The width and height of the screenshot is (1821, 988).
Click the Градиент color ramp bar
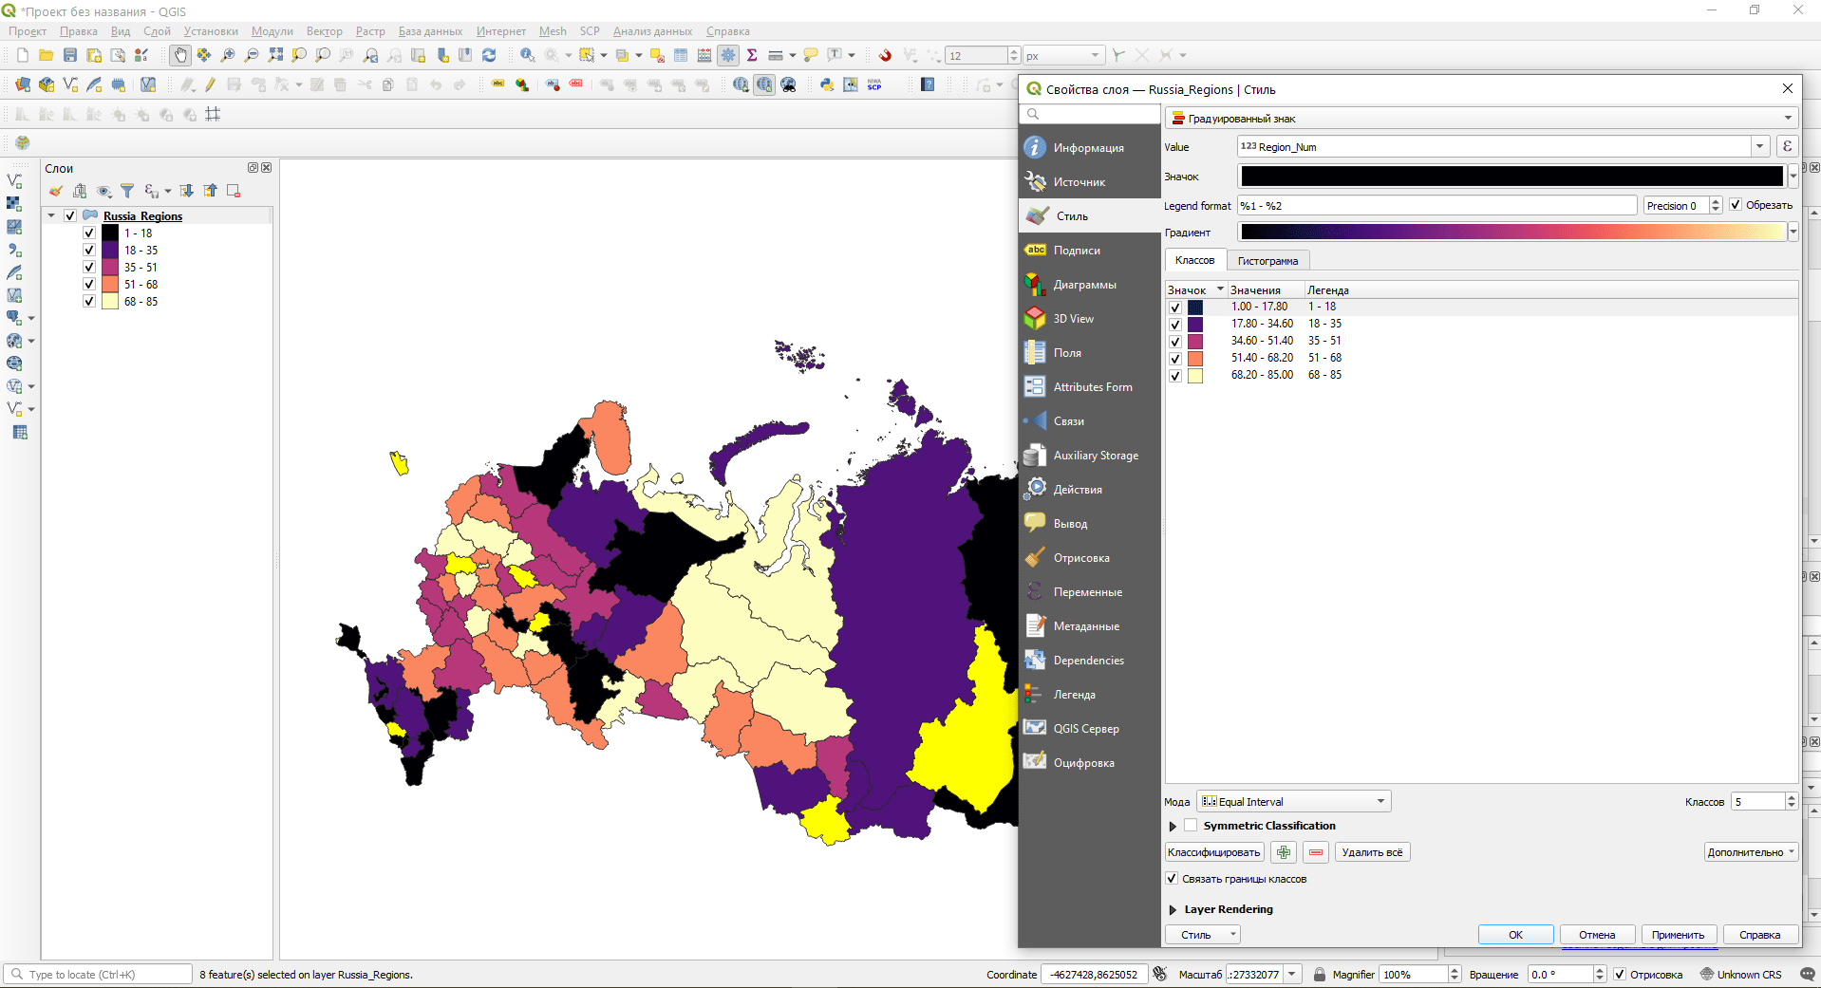[1512, 233]
